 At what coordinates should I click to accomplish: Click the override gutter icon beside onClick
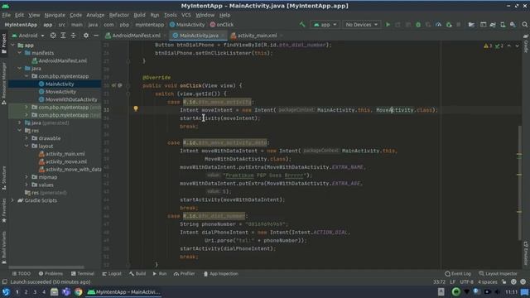pos(114,85)
